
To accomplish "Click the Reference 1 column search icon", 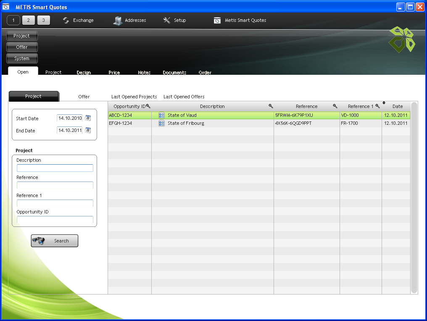I will point(377,106).
